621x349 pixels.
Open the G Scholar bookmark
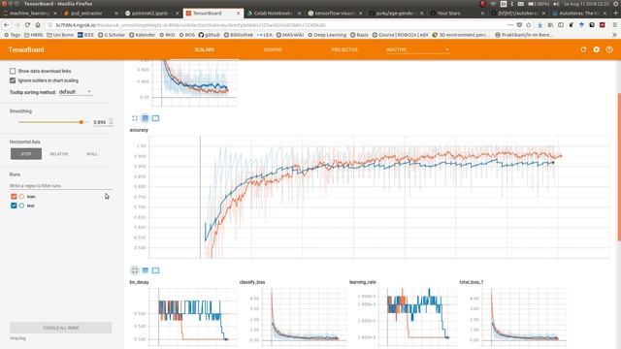coord(112,35)
